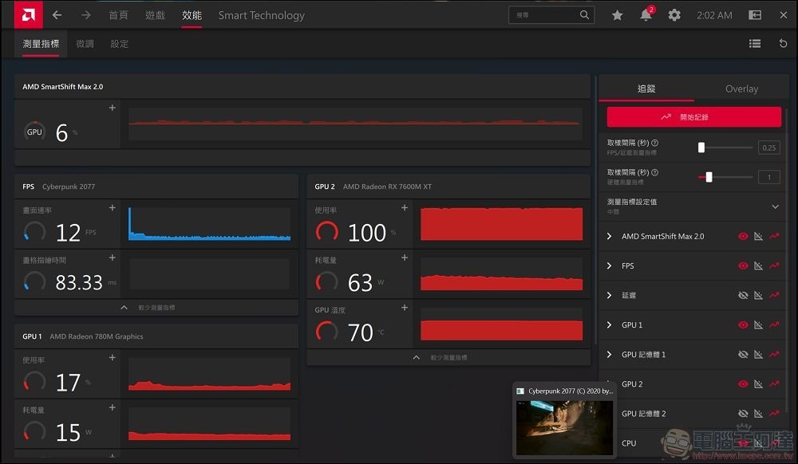The height and width of the screenshot is (464, 798).
Task: Toggle graph icon for GPU 記憶體 2 row
Action: [758, 413]
